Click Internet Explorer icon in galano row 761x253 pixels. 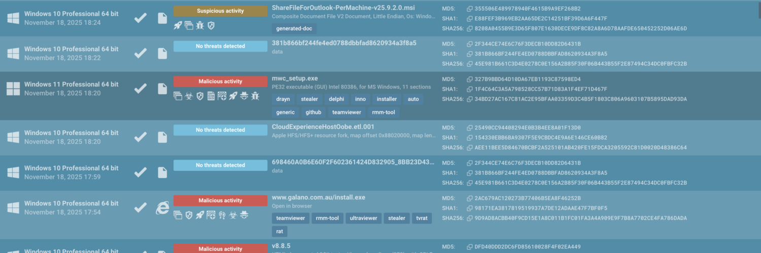[162, 208]
